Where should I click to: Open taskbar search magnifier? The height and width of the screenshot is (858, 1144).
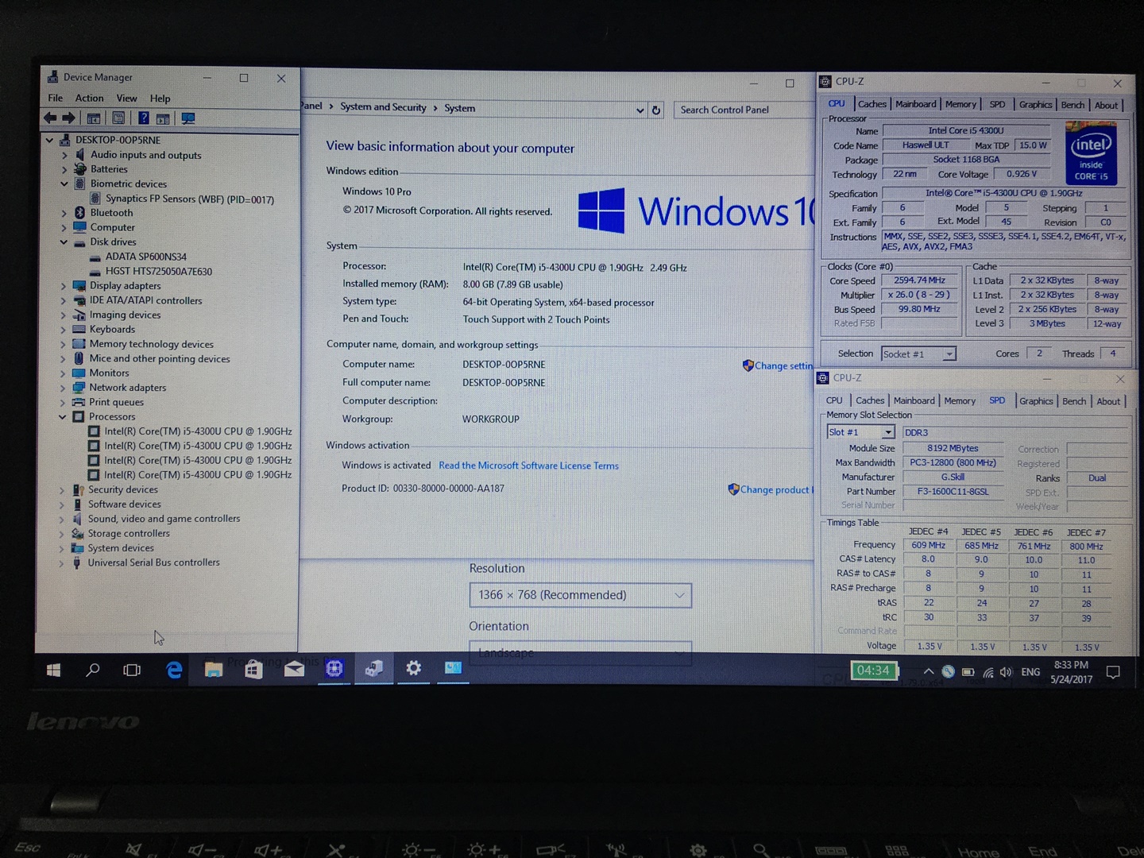[x=93, y=670]
